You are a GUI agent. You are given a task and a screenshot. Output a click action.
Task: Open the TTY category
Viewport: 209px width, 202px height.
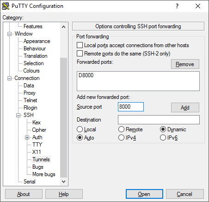click(37, 145)
